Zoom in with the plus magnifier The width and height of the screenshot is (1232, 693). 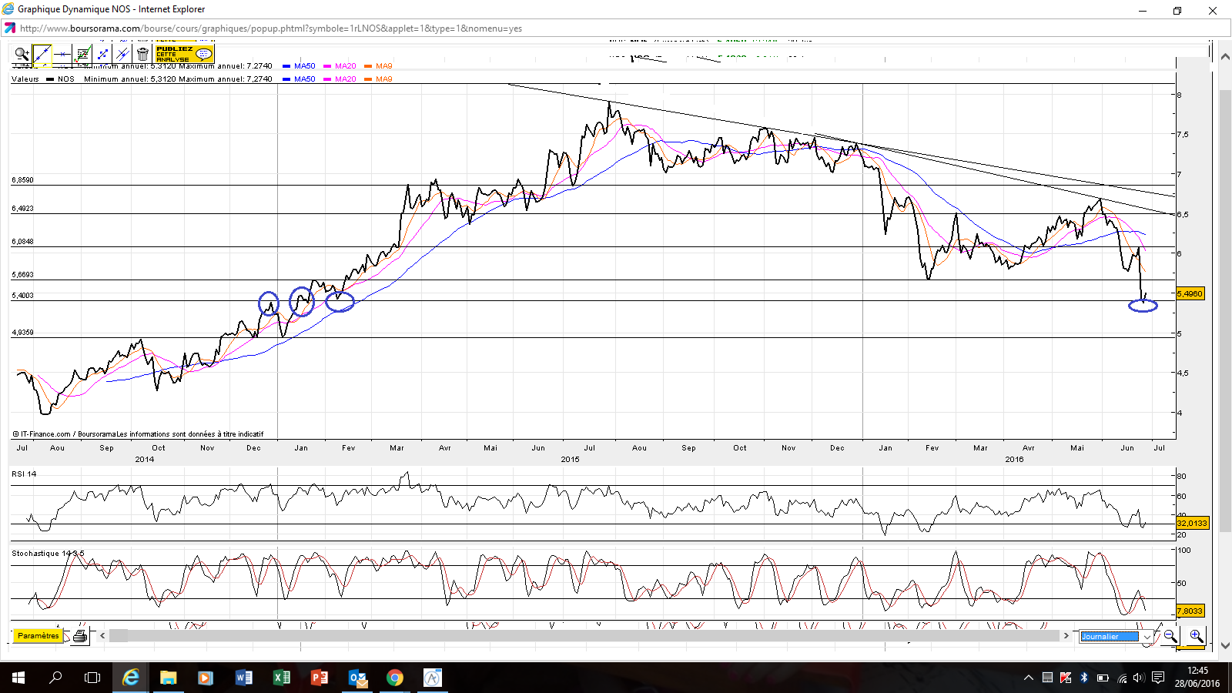coord(1196,636)
